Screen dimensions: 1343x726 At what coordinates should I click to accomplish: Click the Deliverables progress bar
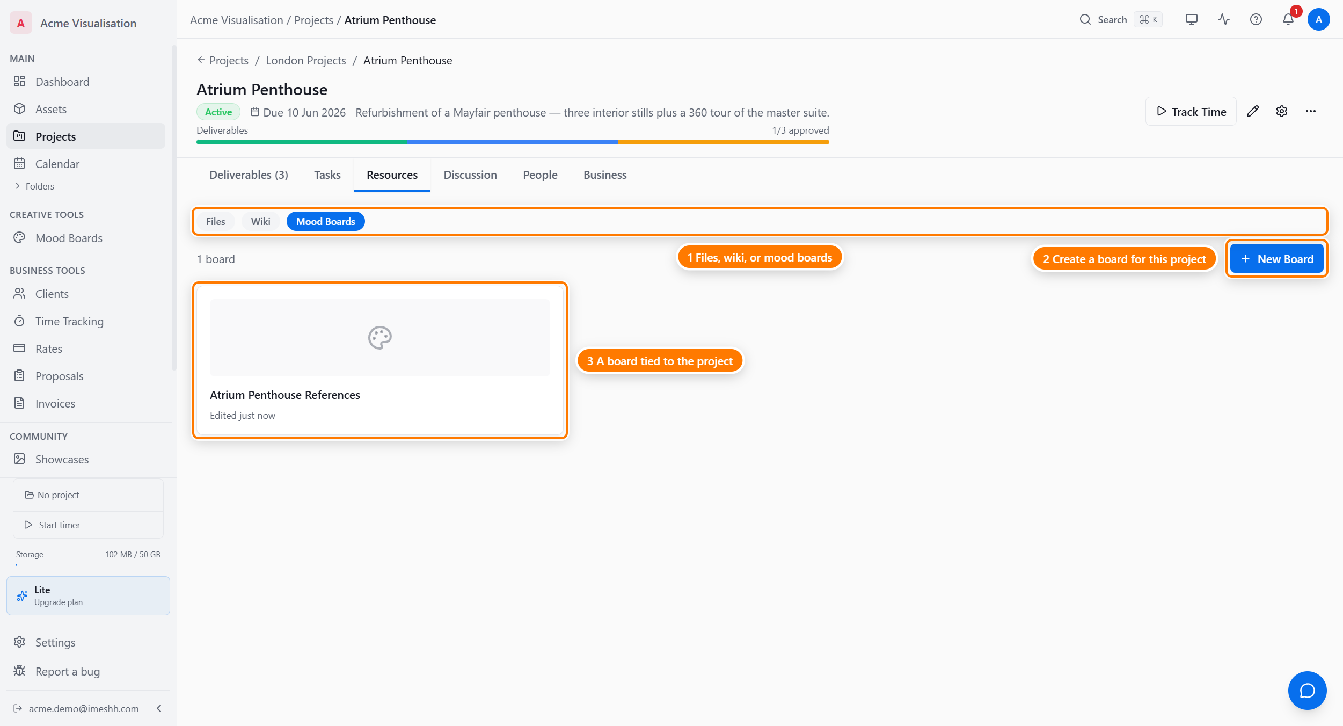click(x=513, y=142)
